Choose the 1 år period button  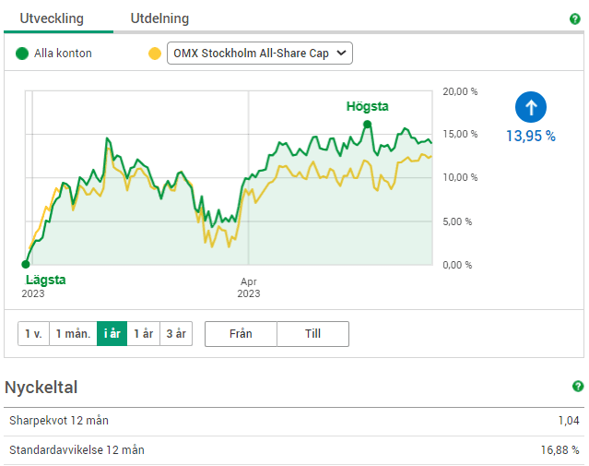coord(143,333)
